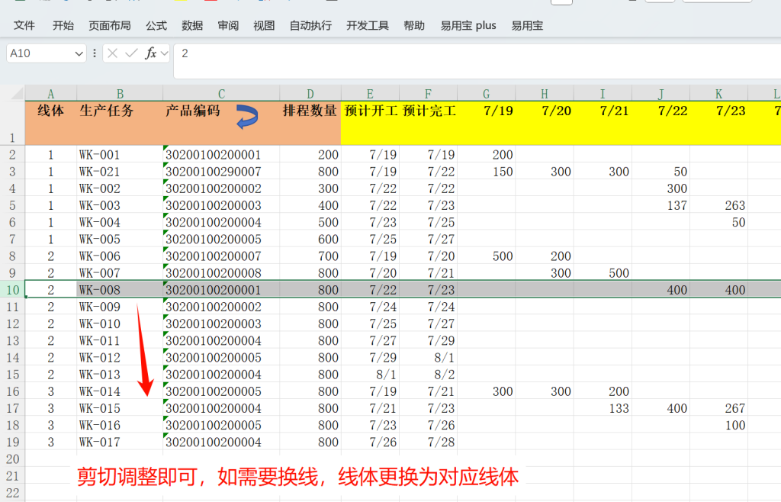Select cell 100 in WK-016 row
Screen dimensions: 781x502
tap(718, 425)
